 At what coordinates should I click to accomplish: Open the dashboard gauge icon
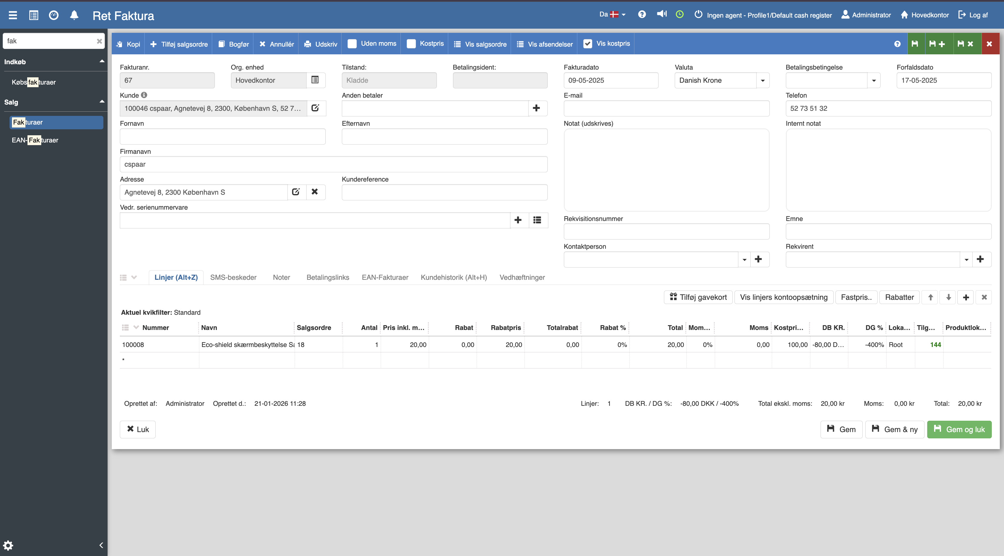(54, 15)
